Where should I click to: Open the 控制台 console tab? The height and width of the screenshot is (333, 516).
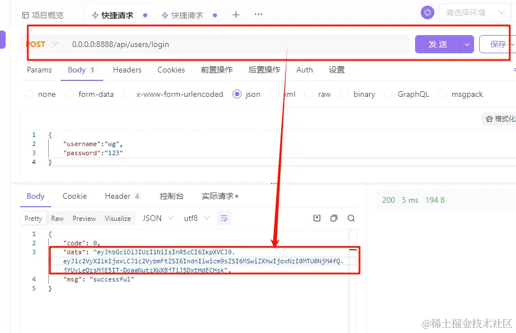(171, 197)
